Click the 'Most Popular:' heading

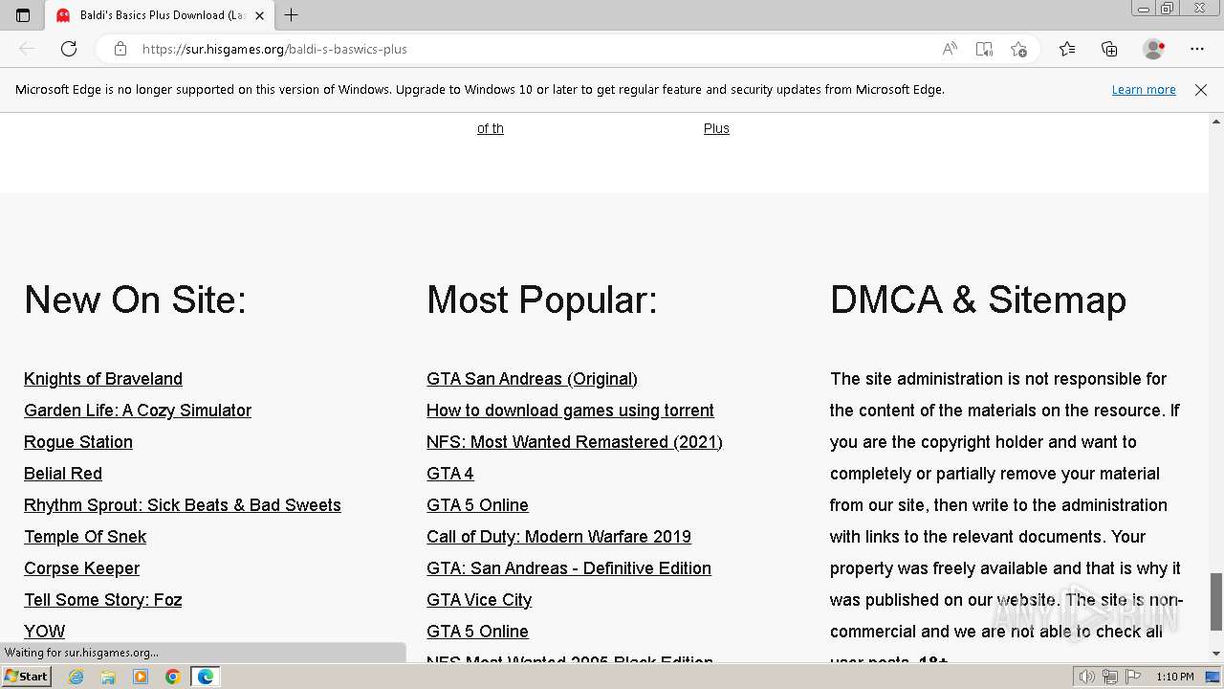pos(542,300)
